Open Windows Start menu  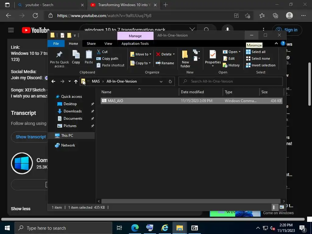(7, 228)
